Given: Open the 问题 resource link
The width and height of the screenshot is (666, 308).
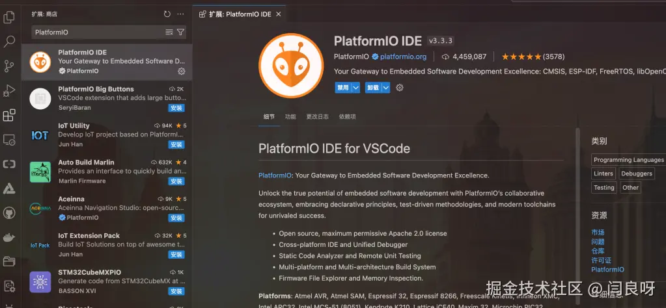Looking at the screenshot, I should [x=598, y=242].
